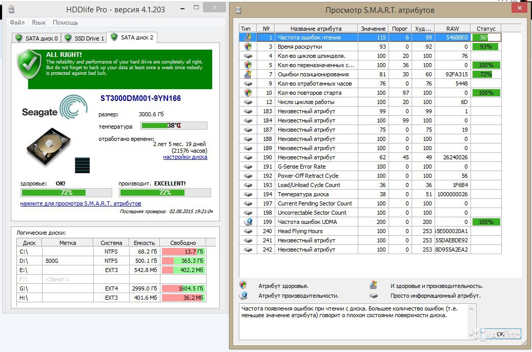Click the shield icon of attribute 5 row
Image resolution: width=532 pixels, height=352 pixels.
click(248, 65)
